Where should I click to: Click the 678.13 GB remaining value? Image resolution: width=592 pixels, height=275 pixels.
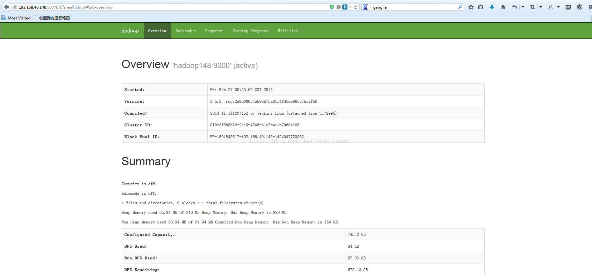click(x=358, y=270)
